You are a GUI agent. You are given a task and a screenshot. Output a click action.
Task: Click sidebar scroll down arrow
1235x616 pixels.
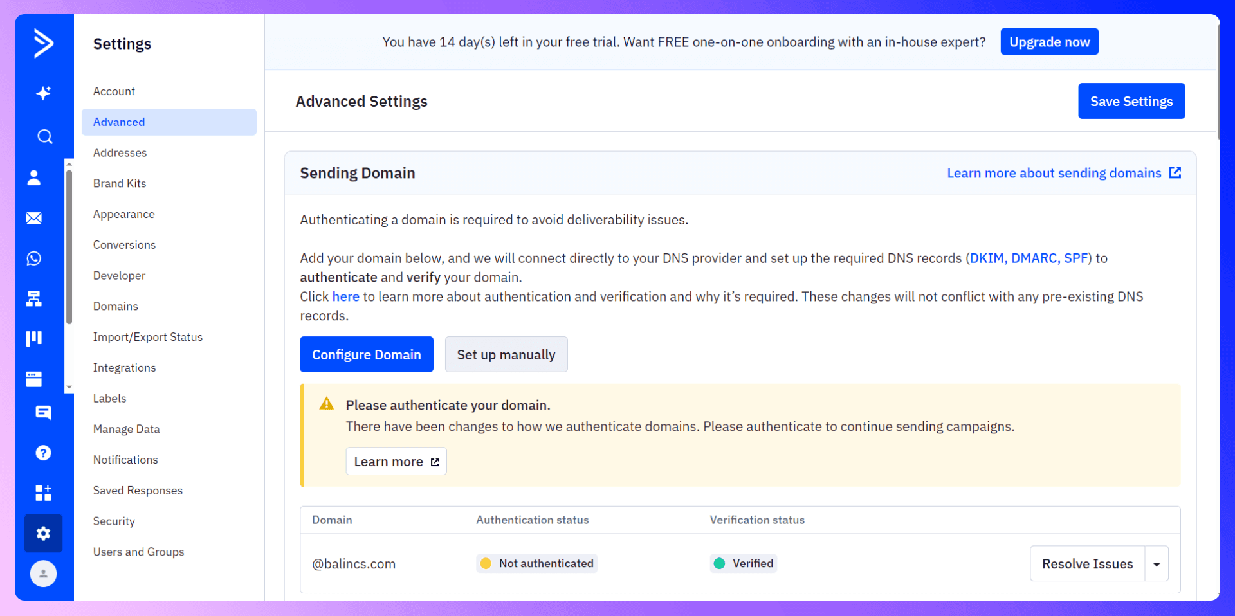click(69, 388)
